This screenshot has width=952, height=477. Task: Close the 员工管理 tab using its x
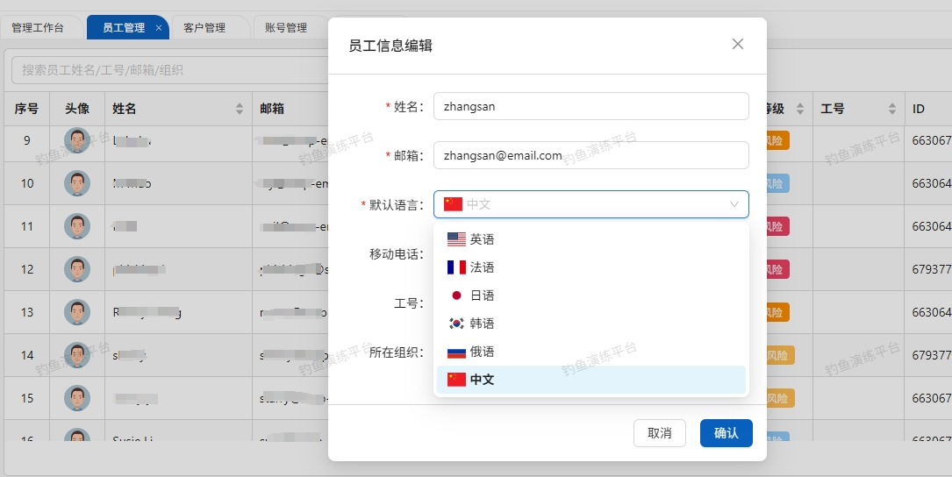click(159, 28)
